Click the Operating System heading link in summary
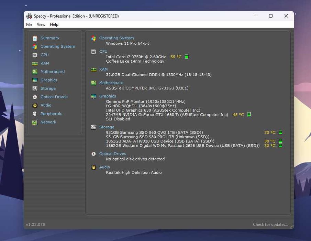 116,38
